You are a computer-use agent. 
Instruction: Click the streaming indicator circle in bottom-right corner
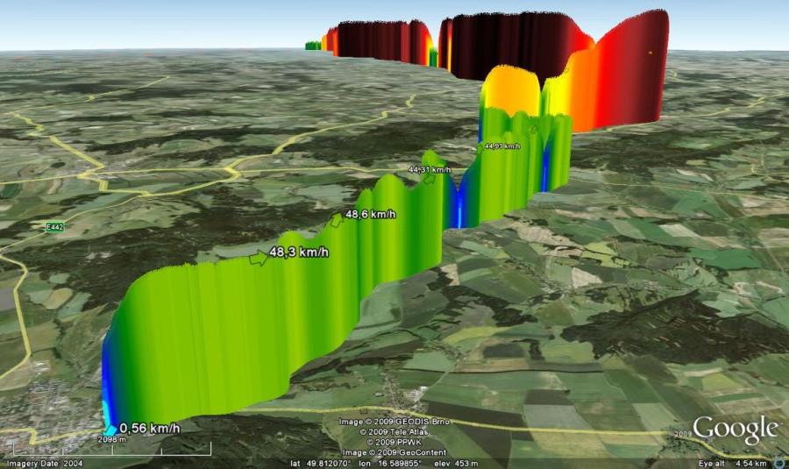point(783,462)
